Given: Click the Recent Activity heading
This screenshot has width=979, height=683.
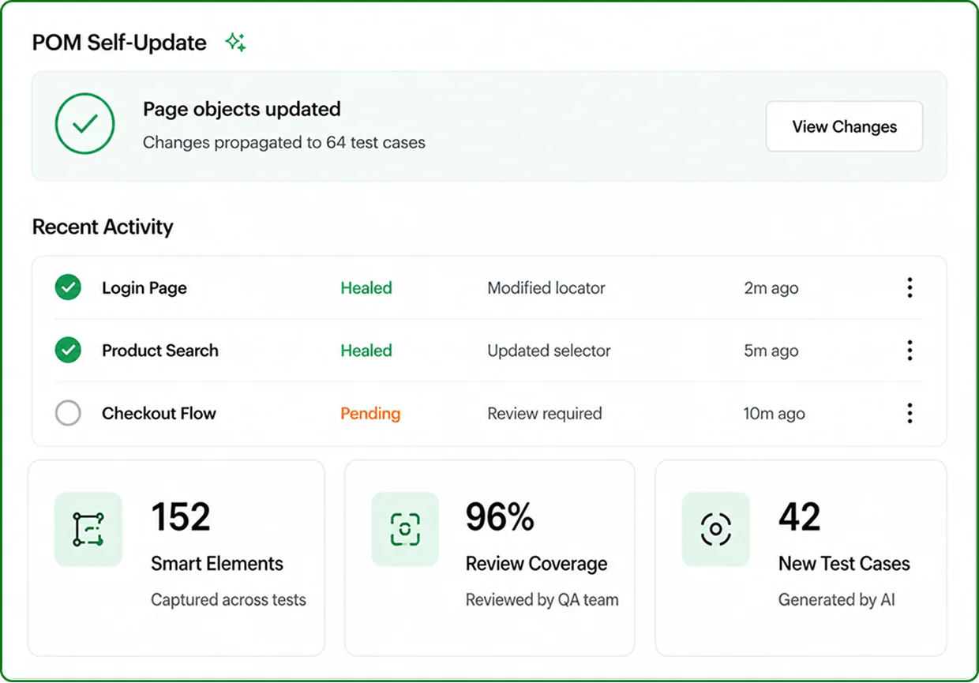Looking at the screenshot, I should [x=103, y=227].
